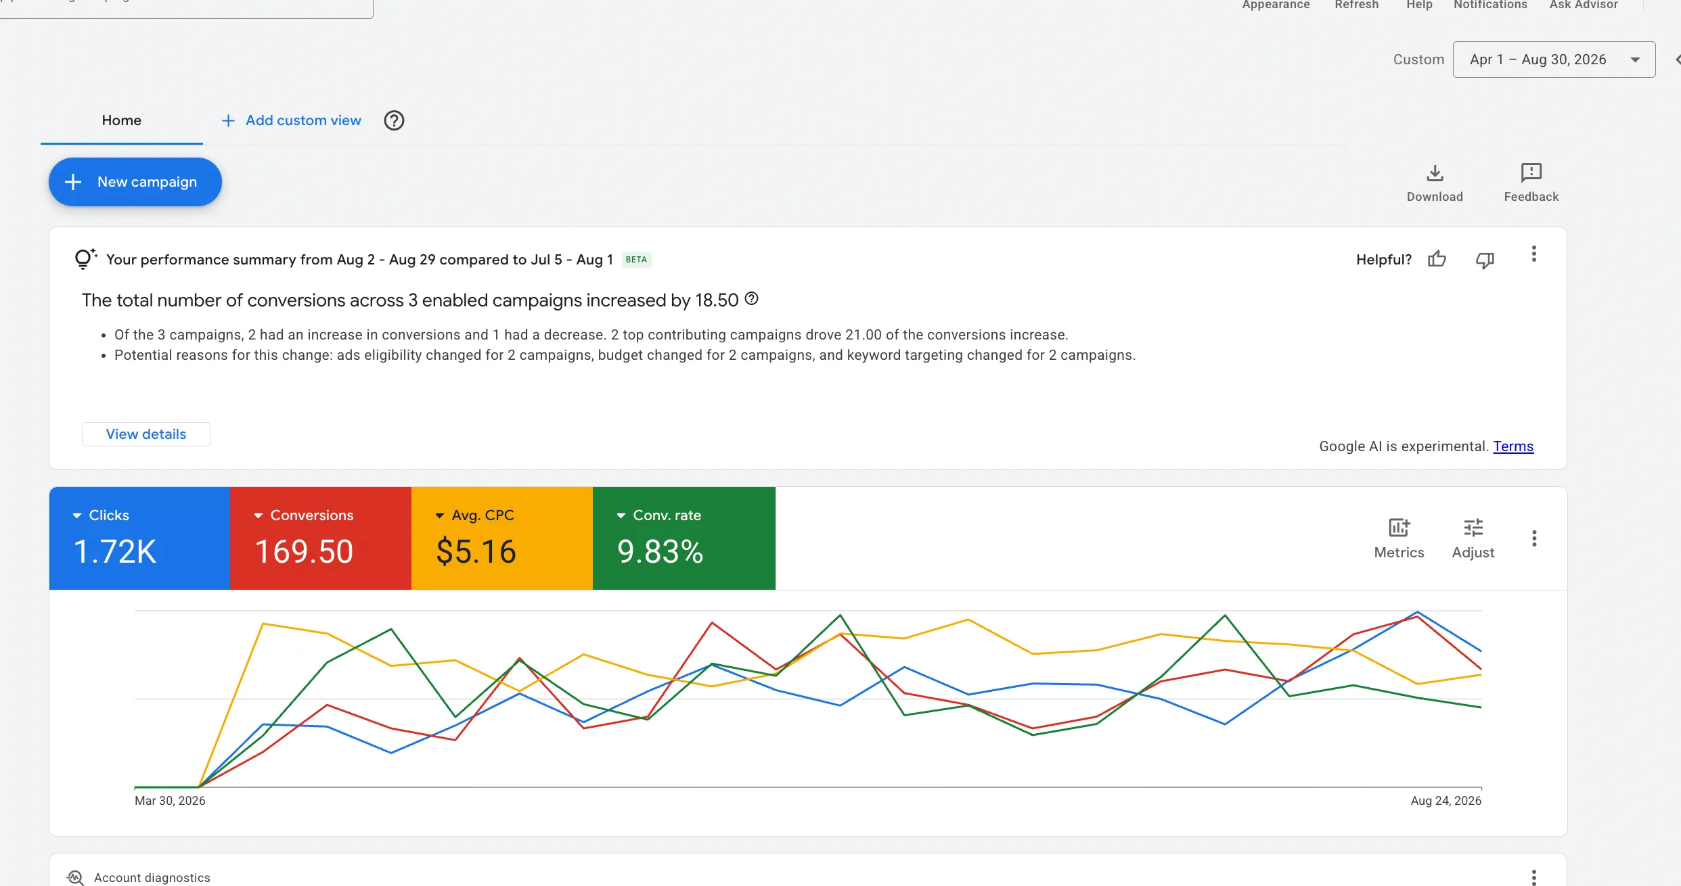Viewport: 1681px width, 886px height.
Task: Open the chart card three-dot menu
Action: pyautogui.click(x=1534, y=538)
